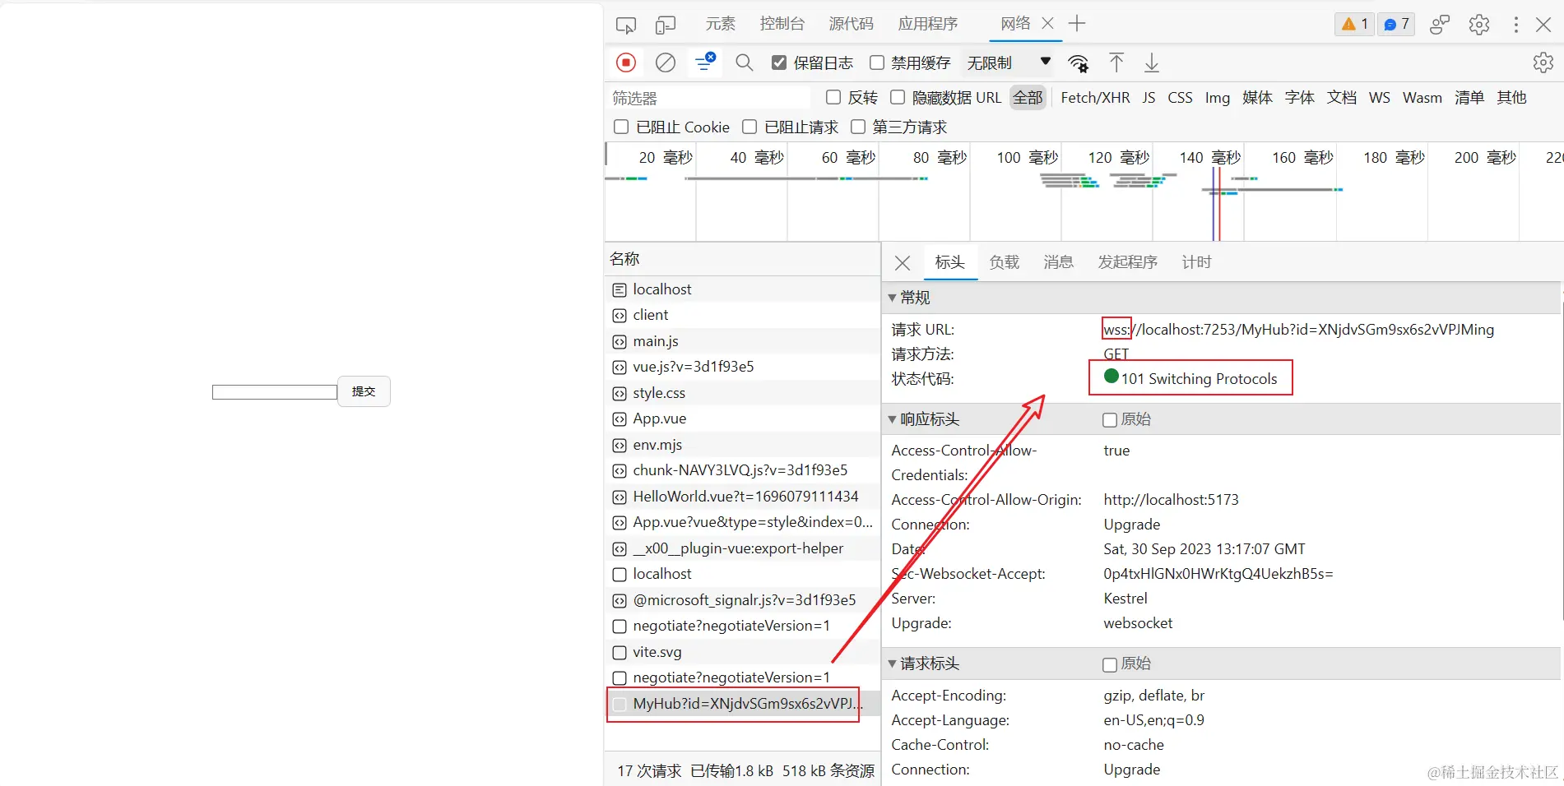Check 原始 box for 请求标头
The width and height of the screenshot is (1564, 786).
pyautogui.click(x=1110, y=664)
